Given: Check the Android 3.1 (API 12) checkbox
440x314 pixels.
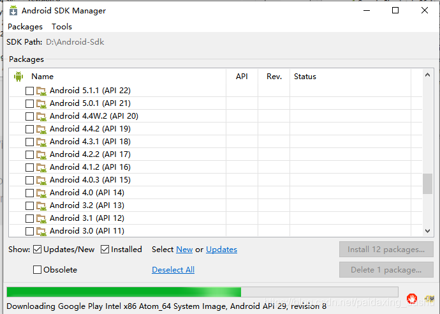Looking at the screenshot, I should click(29, 219).
